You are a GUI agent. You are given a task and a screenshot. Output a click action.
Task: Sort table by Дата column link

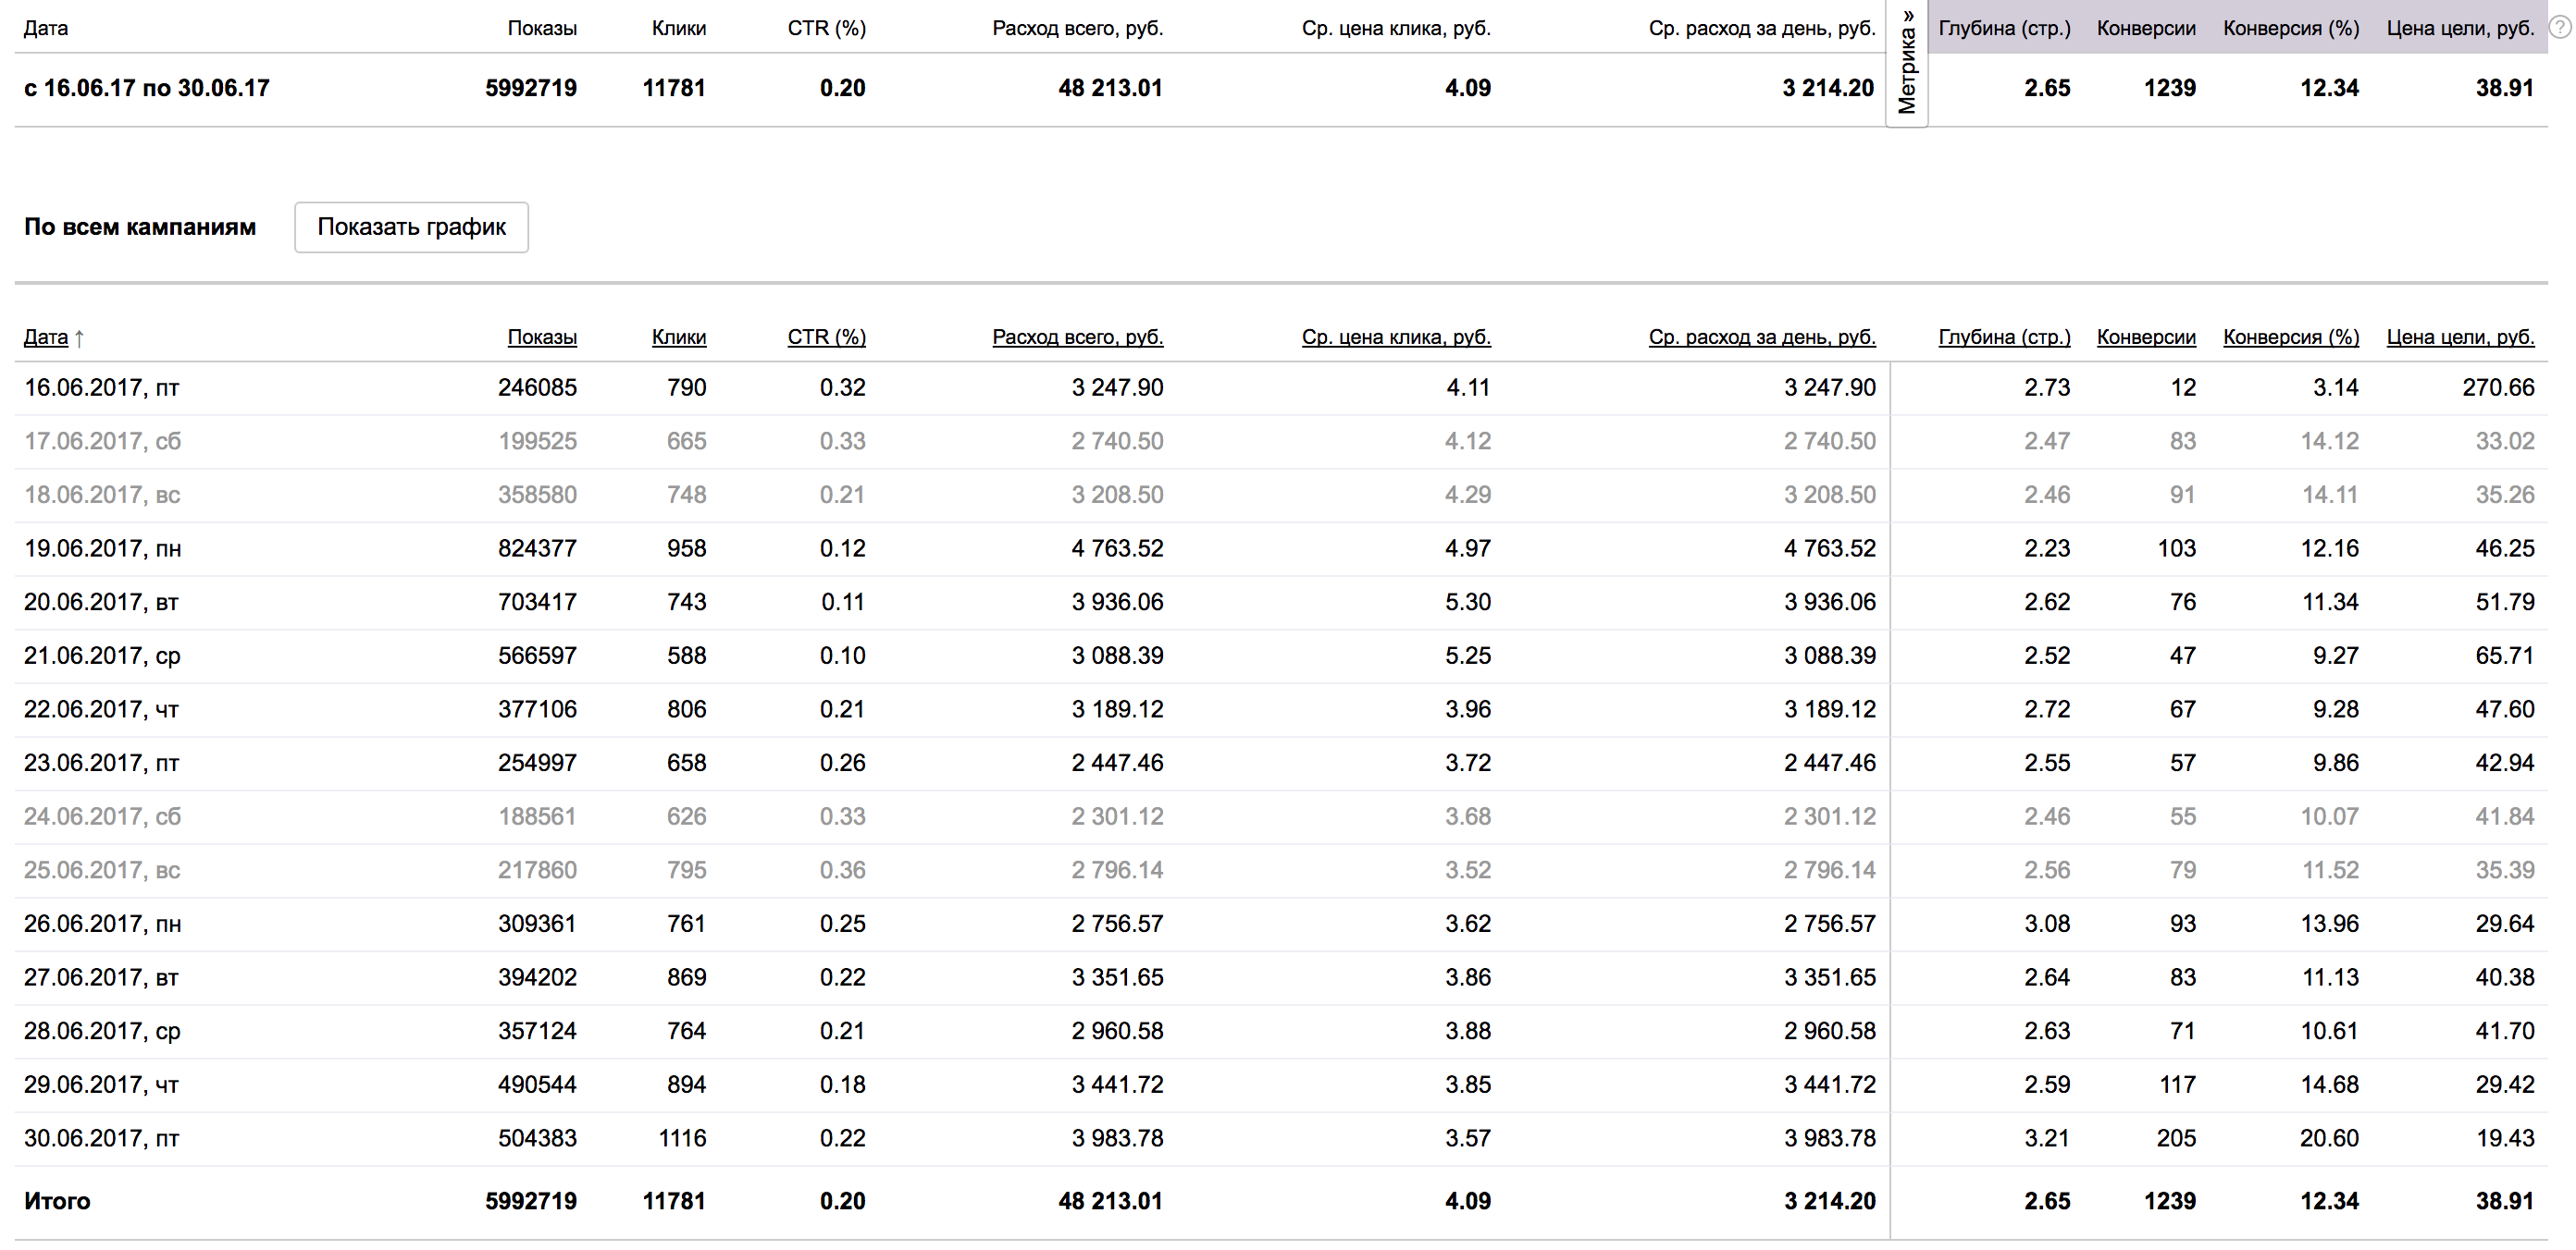click(x=45, y=337)
